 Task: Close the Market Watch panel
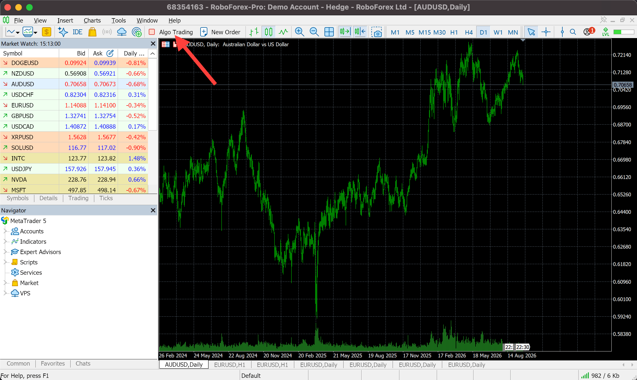(153, 44)
